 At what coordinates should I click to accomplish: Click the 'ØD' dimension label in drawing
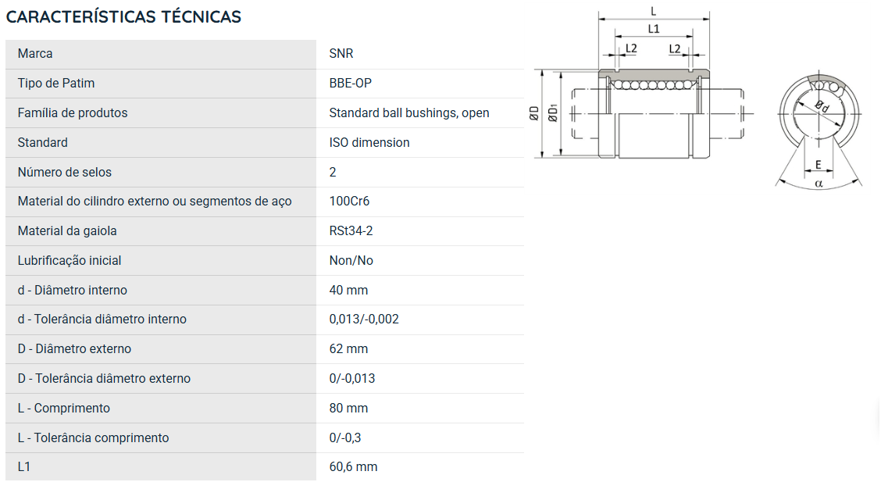[533, 113]
